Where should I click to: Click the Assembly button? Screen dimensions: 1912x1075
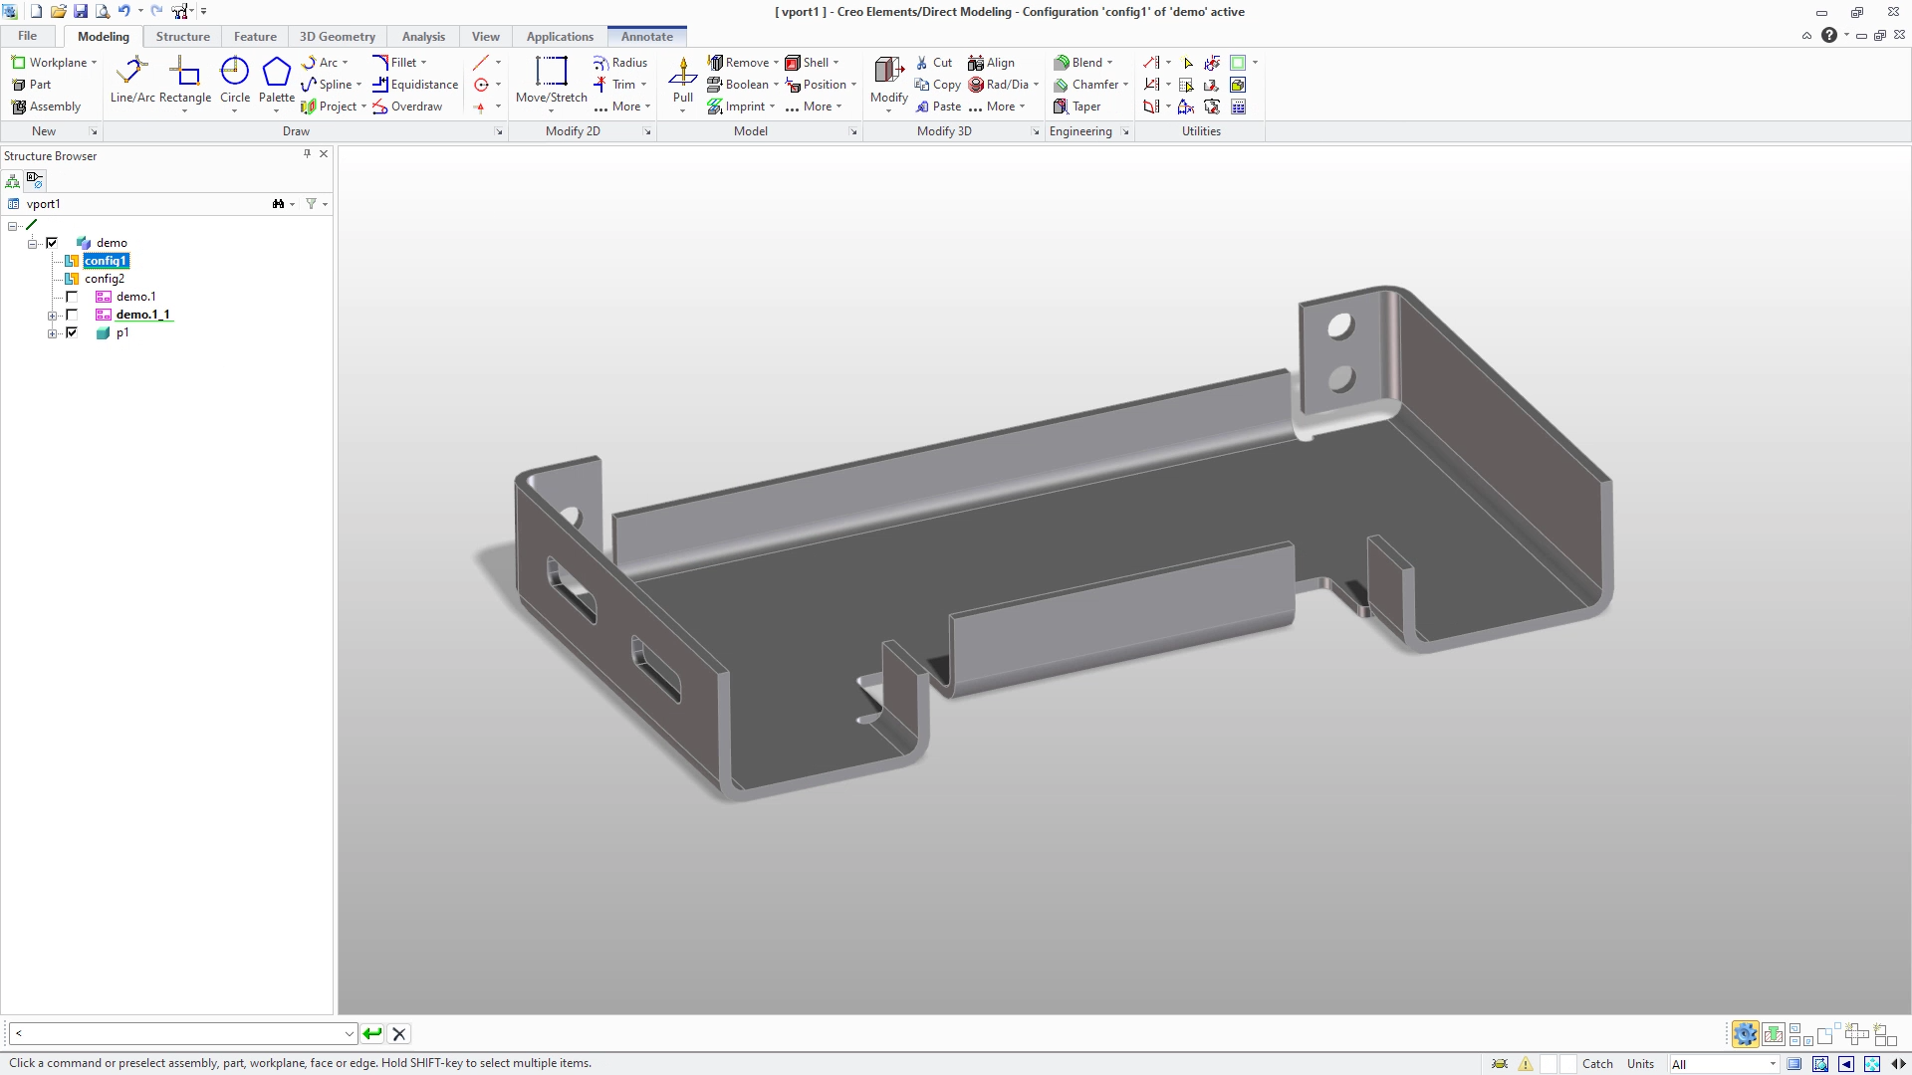coord(46,107)
